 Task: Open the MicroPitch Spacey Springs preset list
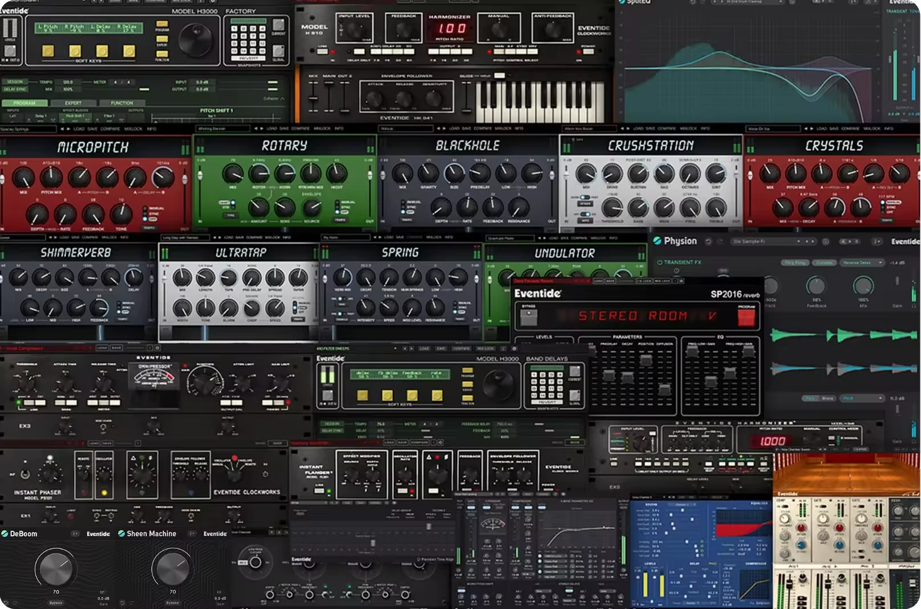coord(28,129)
